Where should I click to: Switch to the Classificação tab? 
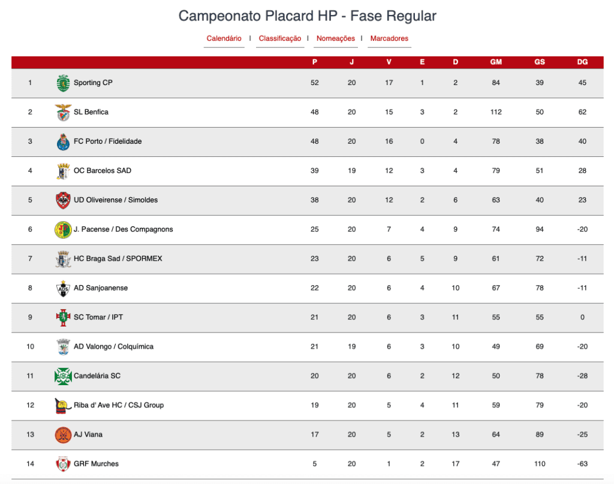coord(280,38)
